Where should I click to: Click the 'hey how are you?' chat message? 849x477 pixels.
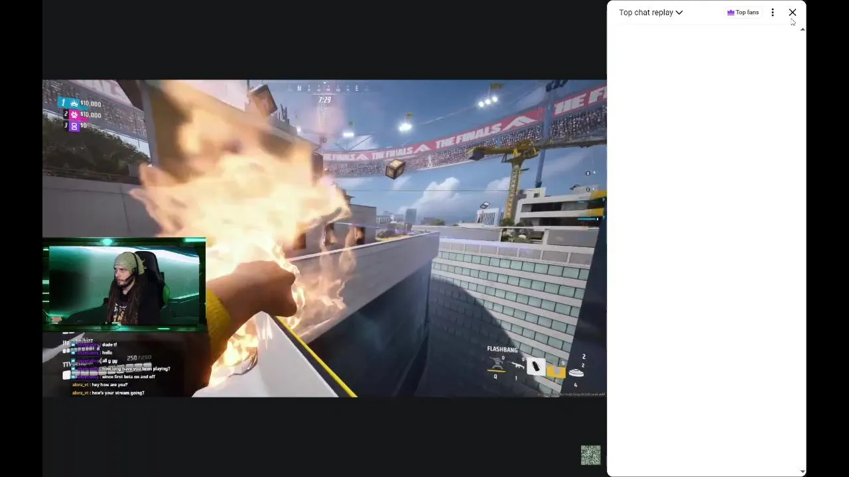pos(100,385)
